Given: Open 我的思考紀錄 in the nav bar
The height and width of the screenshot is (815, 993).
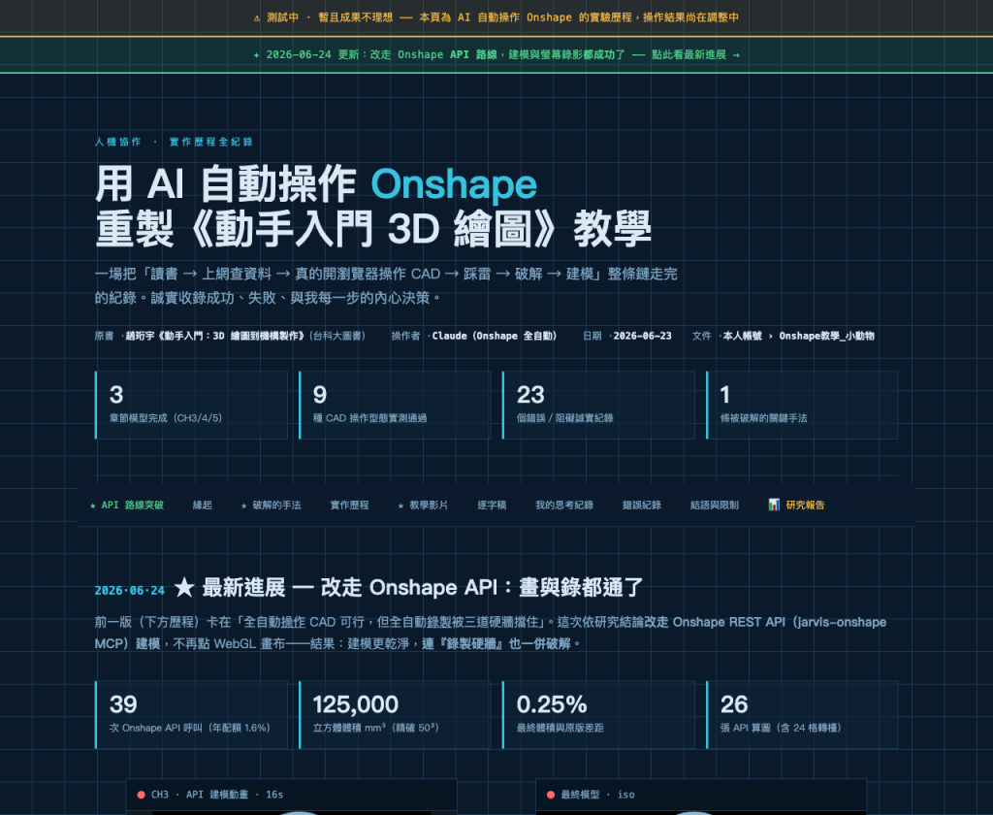Looking at the screenshot, I should tap(564, 505).
